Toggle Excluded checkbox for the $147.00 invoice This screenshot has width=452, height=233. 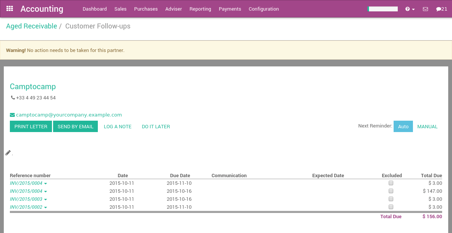pyautogui.click(x=391, y=191)
